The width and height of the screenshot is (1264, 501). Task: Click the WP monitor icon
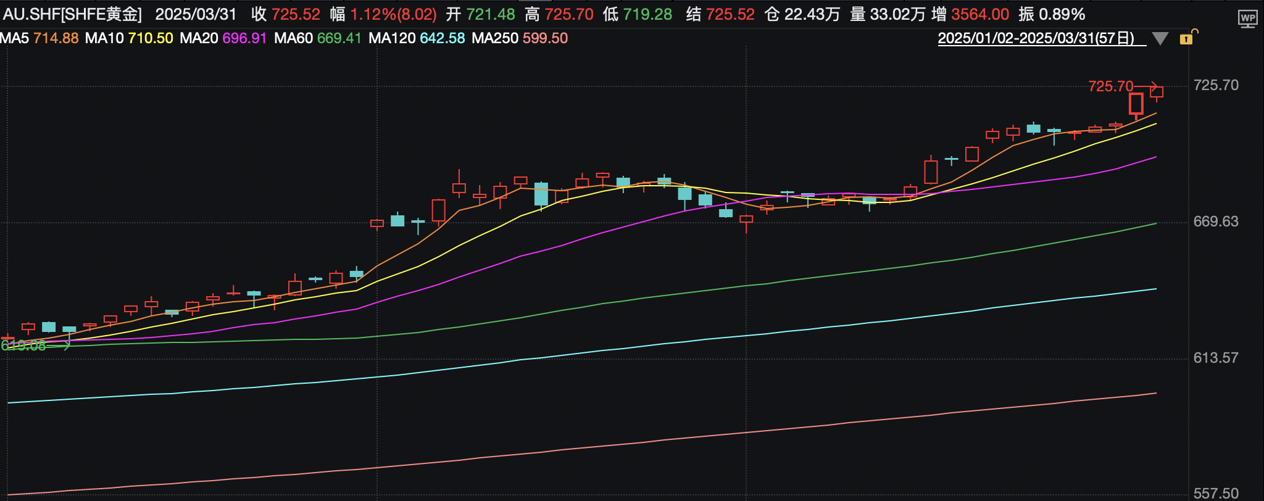[x=1247, y=19]
